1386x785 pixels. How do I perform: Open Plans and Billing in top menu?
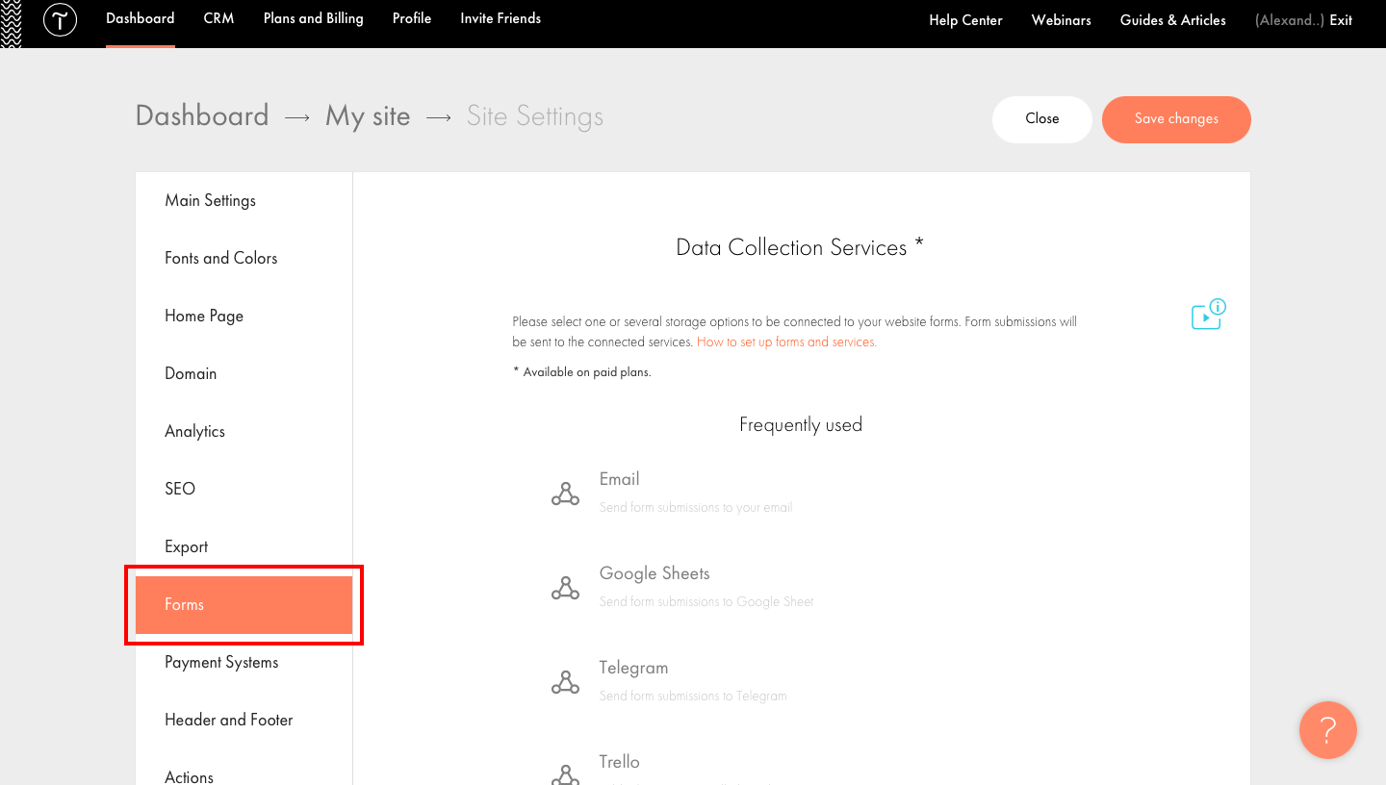tap(313, 18)
